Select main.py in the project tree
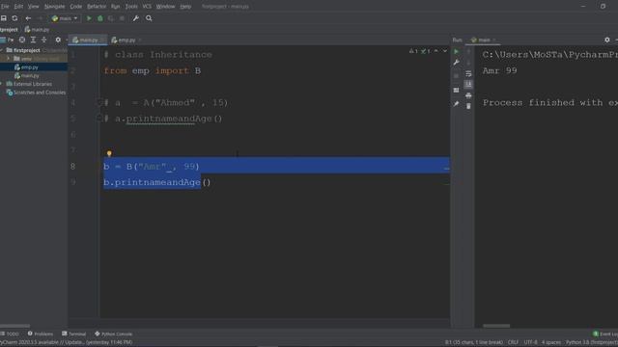 (30, 75)
